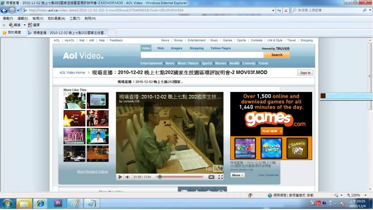Open the red star stage thumbnail
This screenshot has width=373, height=210.
pyautogui.click(x=74, y=118)
